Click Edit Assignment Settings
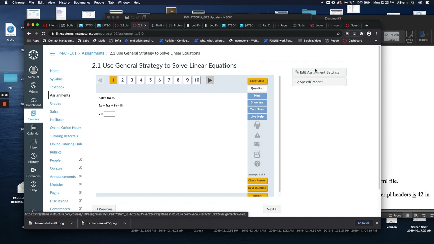The height and width of the screenshot is (244, 434). click(319, 72)
